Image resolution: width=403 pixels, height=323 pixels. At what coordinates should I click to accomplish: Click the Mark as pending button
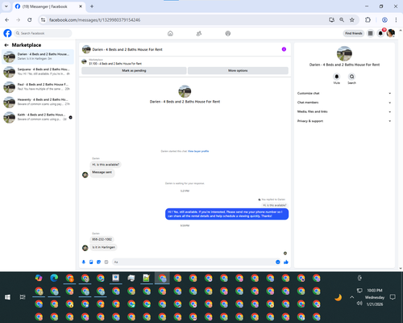pyautogui.click(x=134, y=70)
